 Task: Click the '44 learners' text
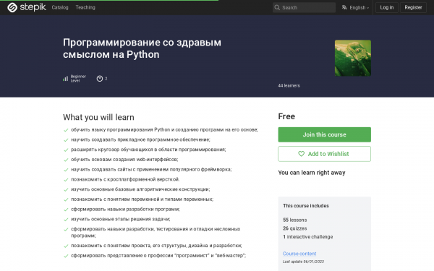click(289, 86)
